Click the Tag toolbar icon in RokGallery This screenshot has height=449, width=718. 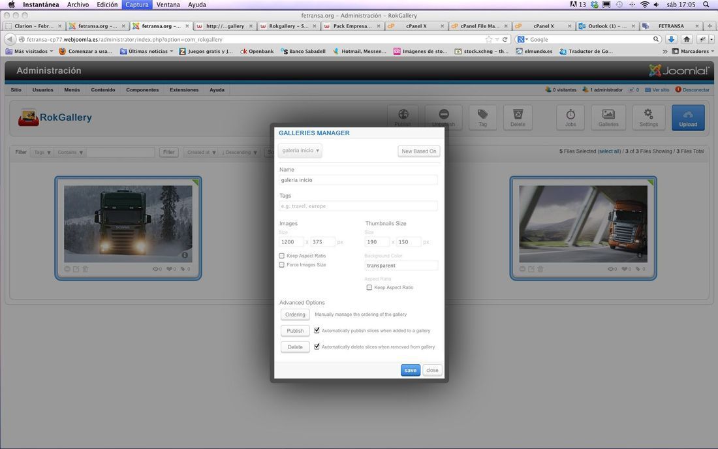pyautogui.click(x=482, y=117)
